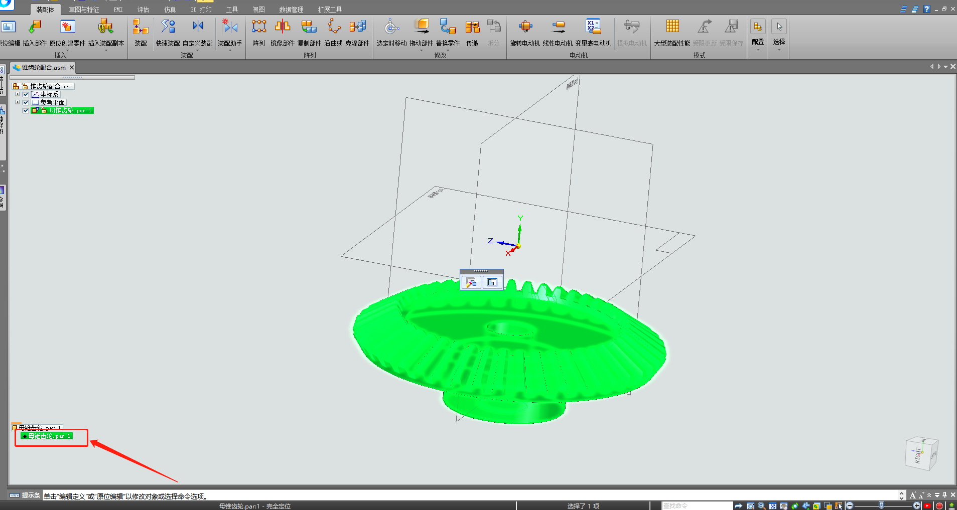957x510 pixels.
Task: Click the 工具 ribbon tab
Action: point(232,10)
